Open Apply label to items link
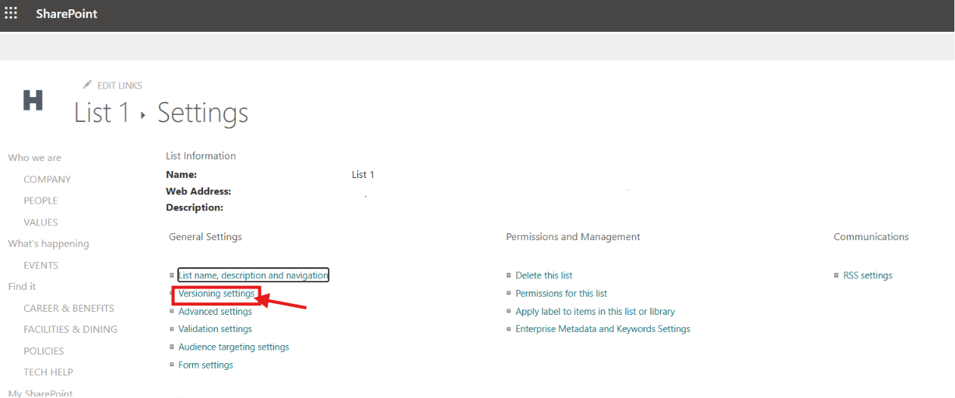The height and width of the screenshot is (398, 955). coord(595,312)
